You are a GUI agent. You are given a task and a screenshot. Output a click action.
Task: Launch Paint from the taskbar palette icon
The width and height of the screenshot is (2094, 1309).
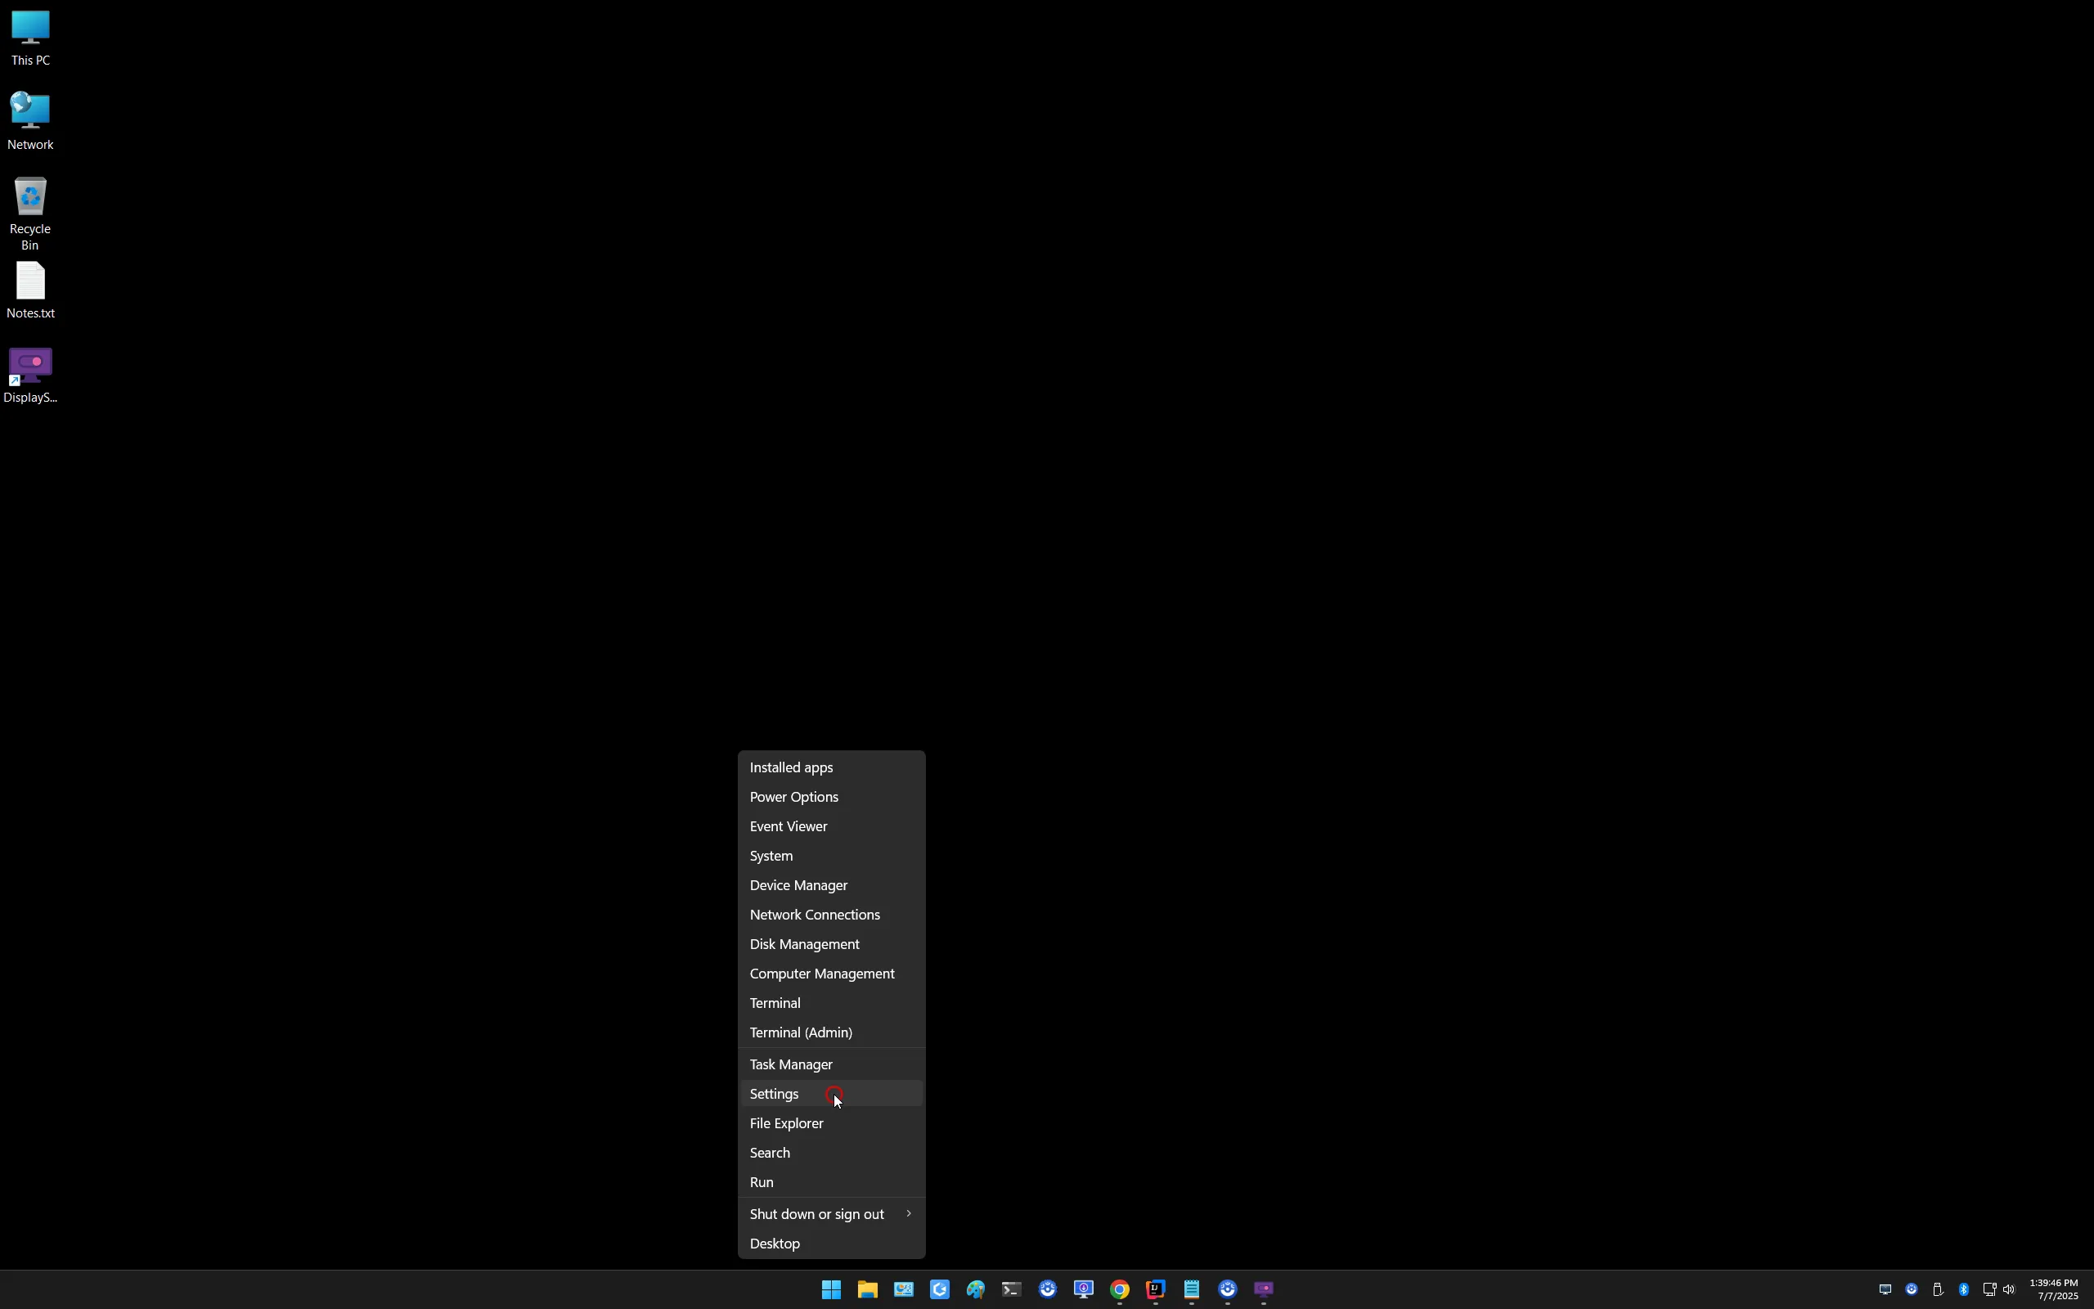tap(975, 1290)
